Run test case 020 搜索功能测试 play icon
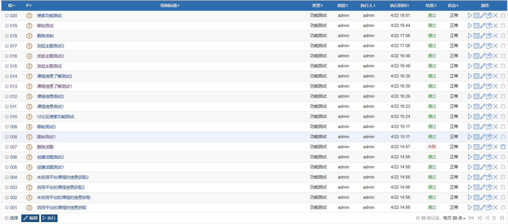508x224 pixels. pyautogui.click(x=470, y=16)
